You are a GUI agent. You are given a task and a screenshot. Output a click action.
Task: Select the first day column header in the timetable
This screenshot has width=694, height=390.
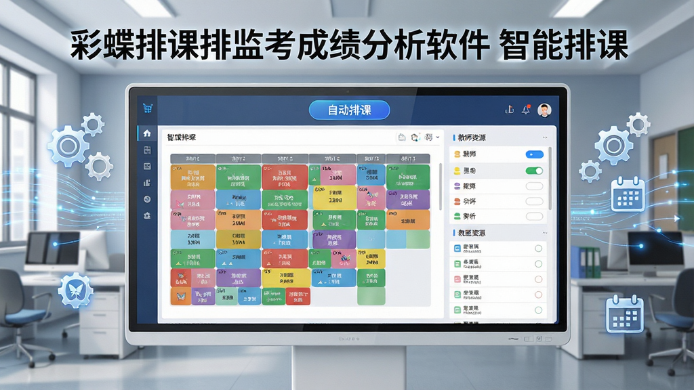[192, 158]
